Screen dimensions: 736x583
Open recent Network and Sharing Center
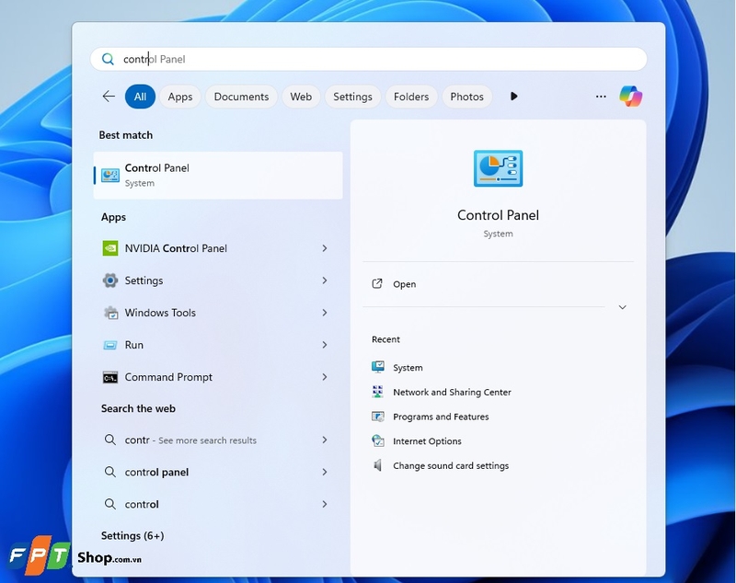pyautogui.click(x=451, y=392)
